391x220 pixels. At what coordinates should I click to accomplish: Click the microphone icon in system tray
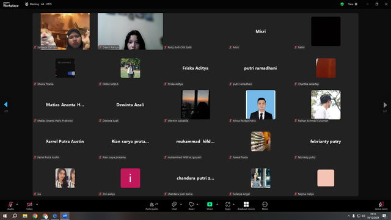[x=353, y=216]
